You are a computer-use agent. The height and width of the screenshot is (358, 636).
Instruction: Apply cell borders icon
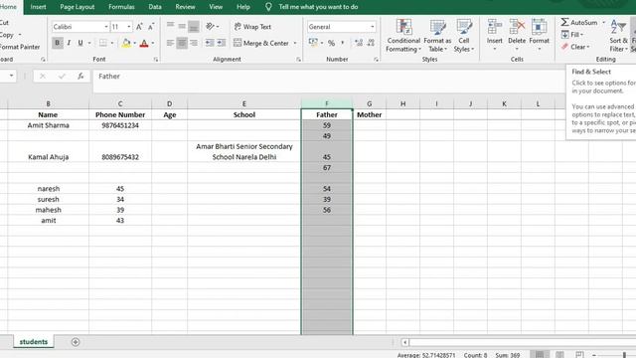(103, 43)
